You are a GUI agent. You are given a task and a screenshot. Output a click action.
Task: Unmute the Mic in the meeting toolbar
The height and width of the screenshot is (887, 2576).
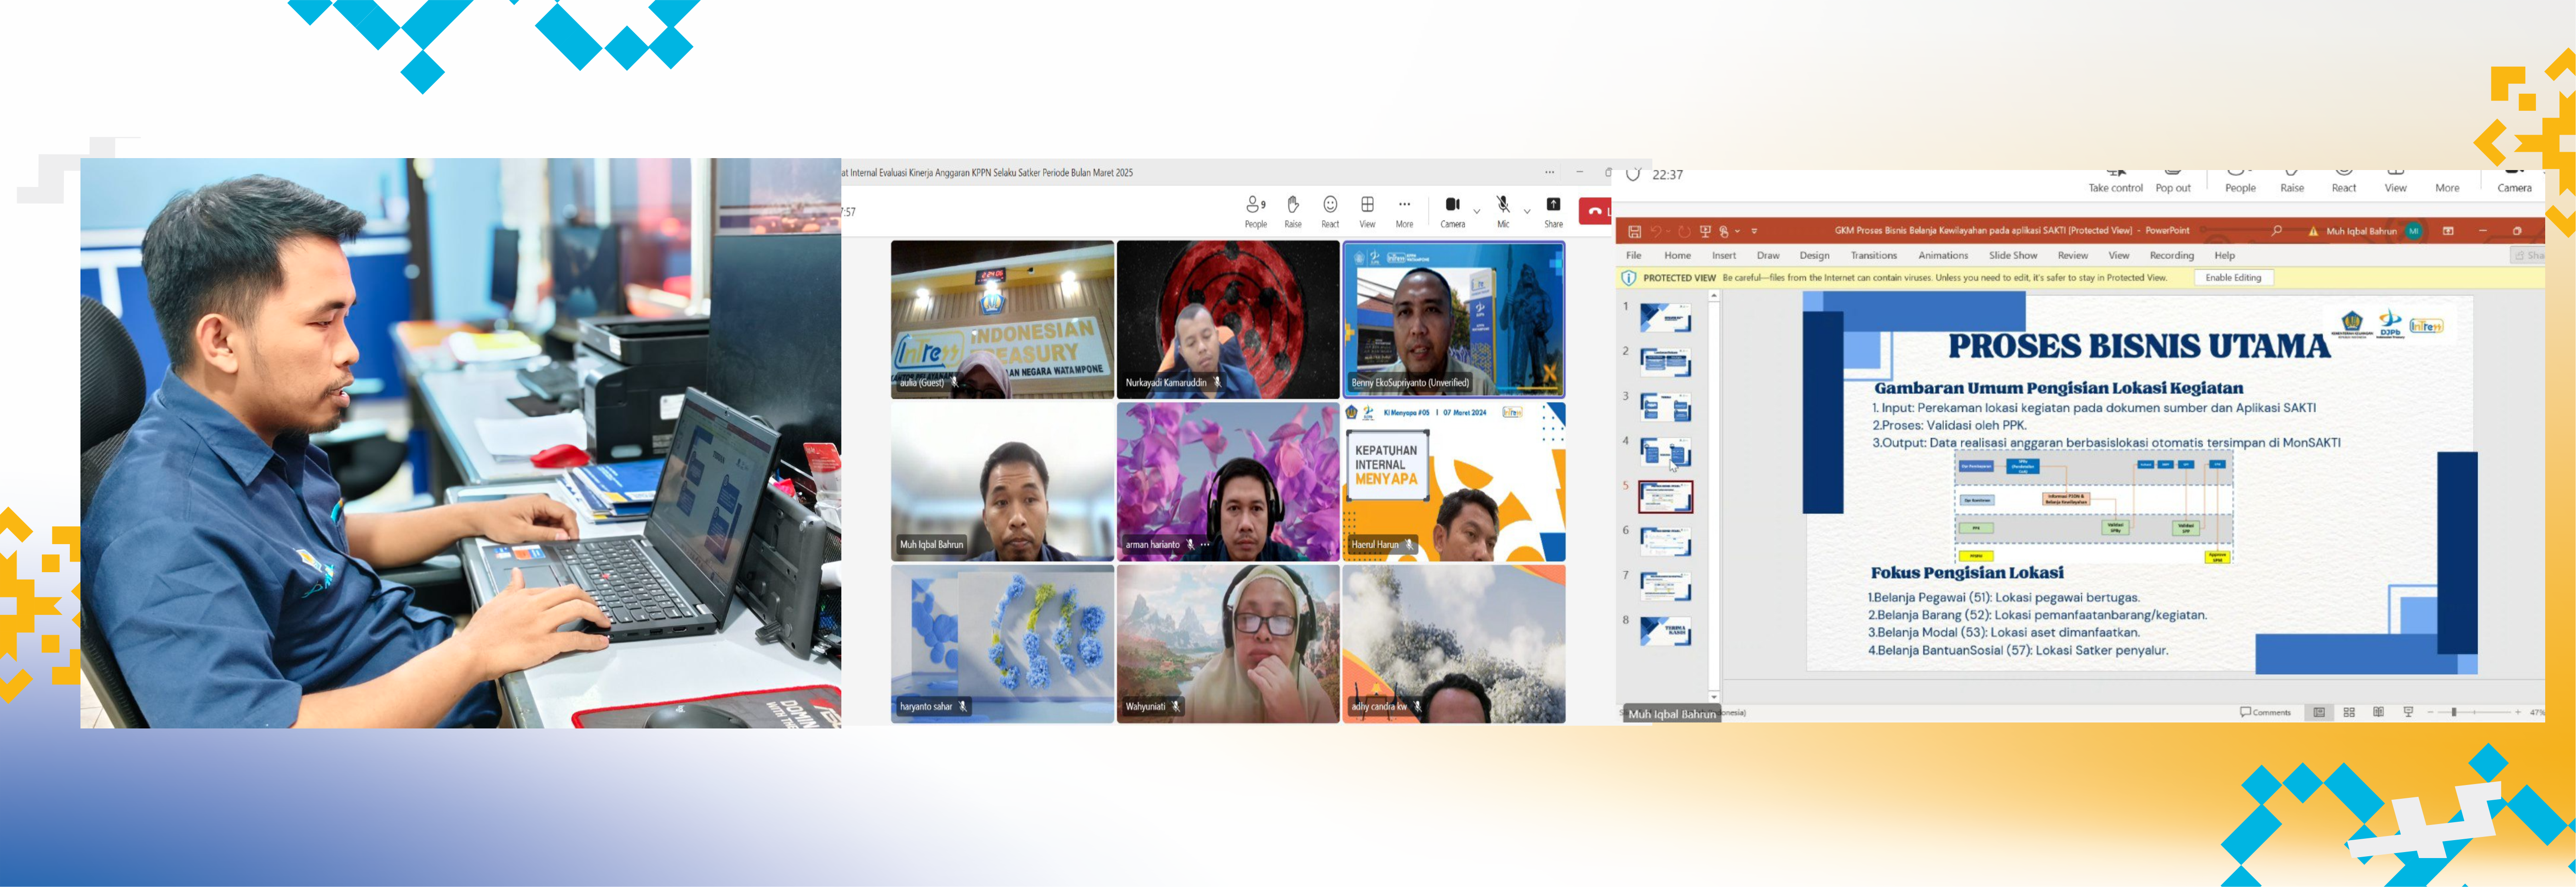(x=1503, y=211)
